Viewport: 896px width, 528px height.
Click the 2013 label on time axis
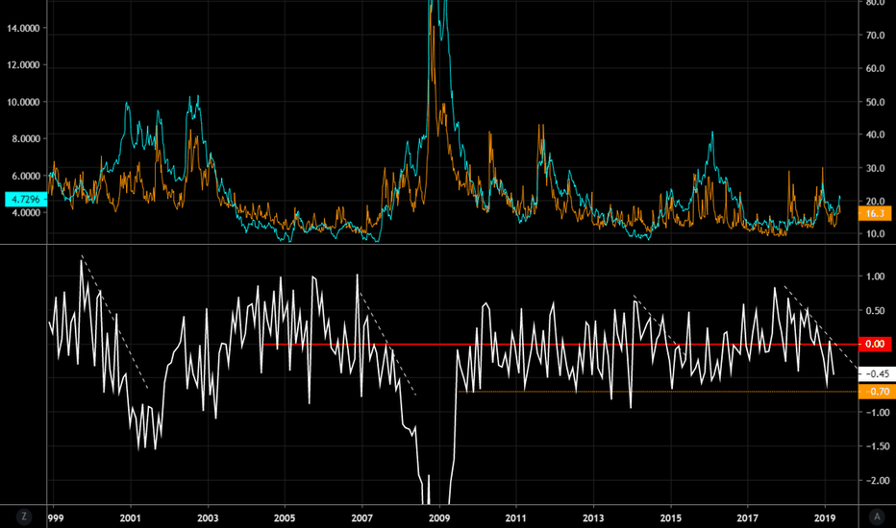point(593,518)
